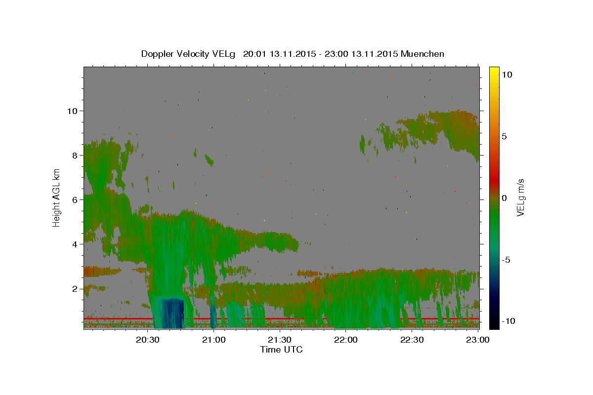Image resolution: width=593 pixels, height=395 pixels.
Task: Click the dark blue downdraft core near 20:40
Action: 173,313
